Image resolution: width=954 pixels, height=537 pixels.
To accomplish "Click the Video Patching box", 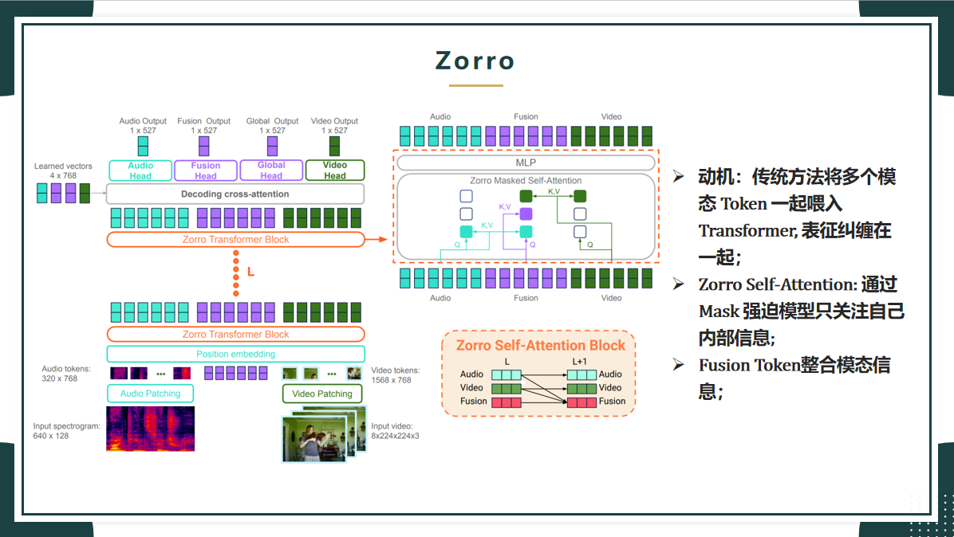I will coord(322,394).
